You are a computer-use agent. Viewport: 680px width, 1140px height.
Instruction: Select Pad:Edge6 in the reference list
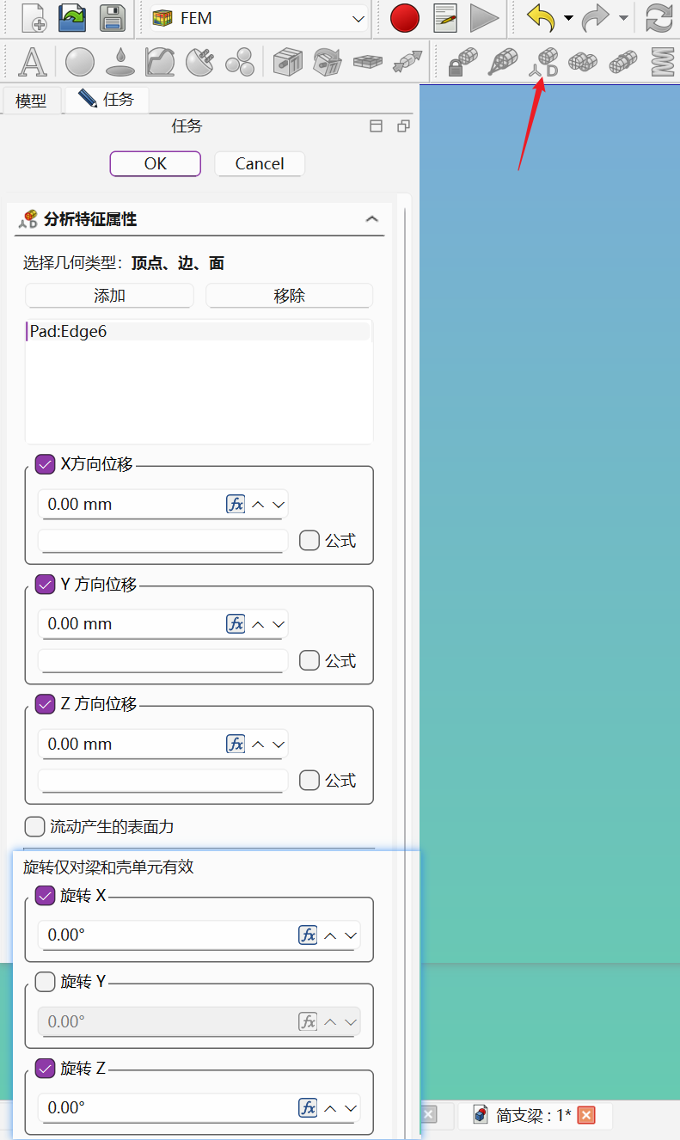[69, 331]
